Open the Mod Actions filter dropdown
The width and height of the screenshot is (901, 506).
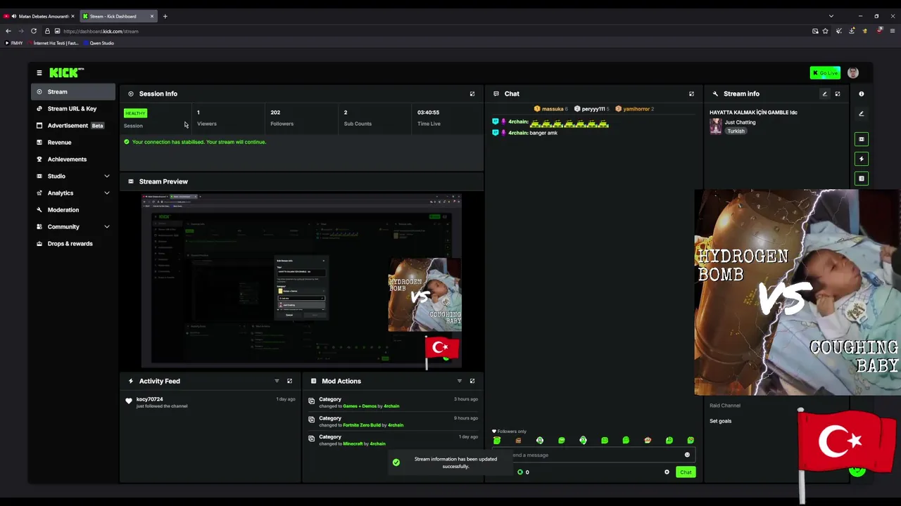tap(460, 381)
